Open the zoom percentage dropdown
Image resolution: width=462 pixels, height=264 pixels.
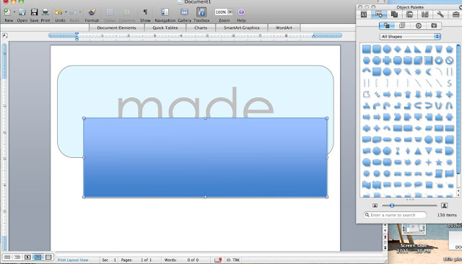[x=230, y=12]
